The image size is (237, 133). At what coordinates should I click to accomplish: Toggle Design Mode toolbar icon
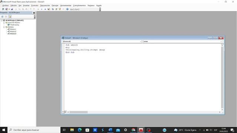coord(49,9)
